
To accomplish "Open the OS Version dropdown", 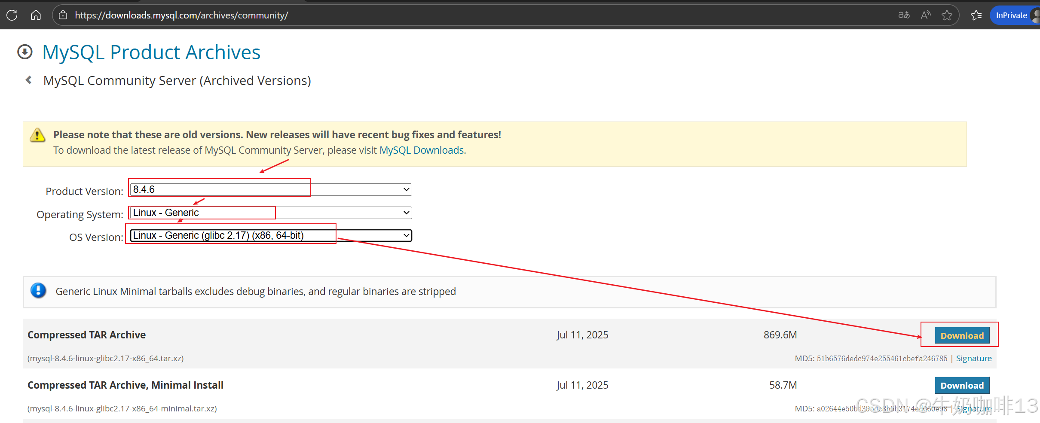I will pyautogui.click(x=271, y=235).
